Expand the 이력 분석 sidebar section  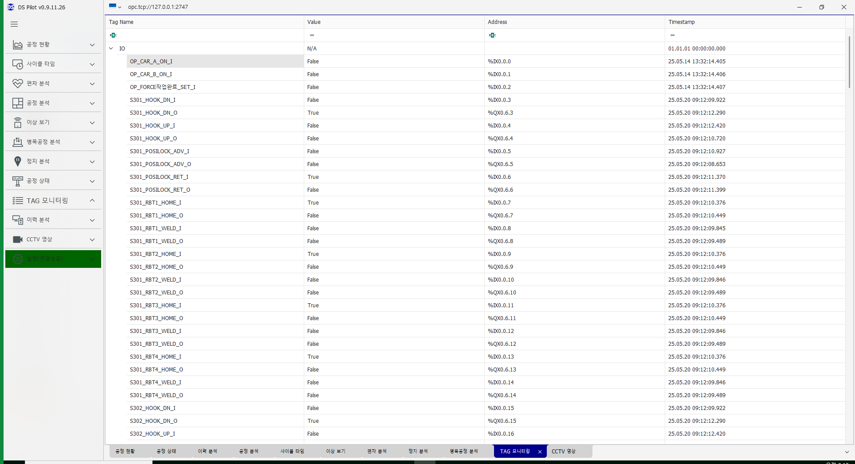[x=92, y=220]
